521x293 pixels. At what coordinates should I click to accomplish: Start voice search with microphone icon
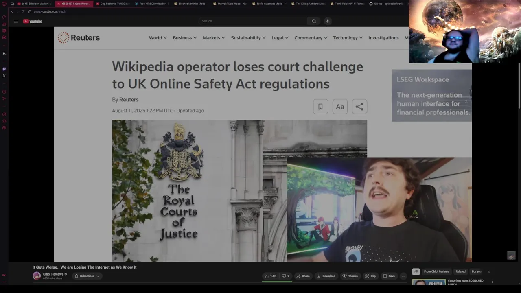pos(328,21)
